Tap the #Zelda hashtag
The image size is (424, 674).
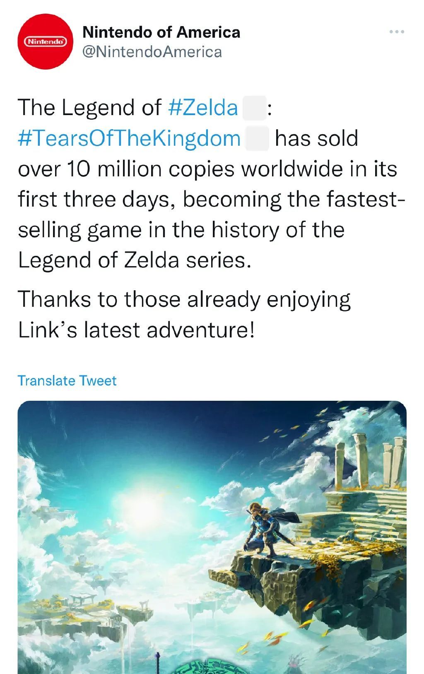click(x=203, y=108)
